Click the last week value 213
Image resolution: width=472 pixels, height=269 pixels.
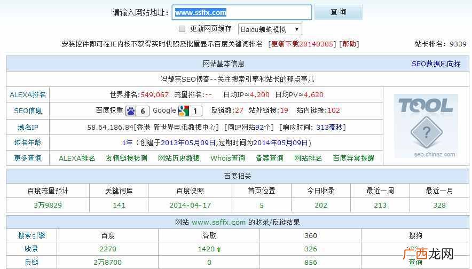click(380, 205)
